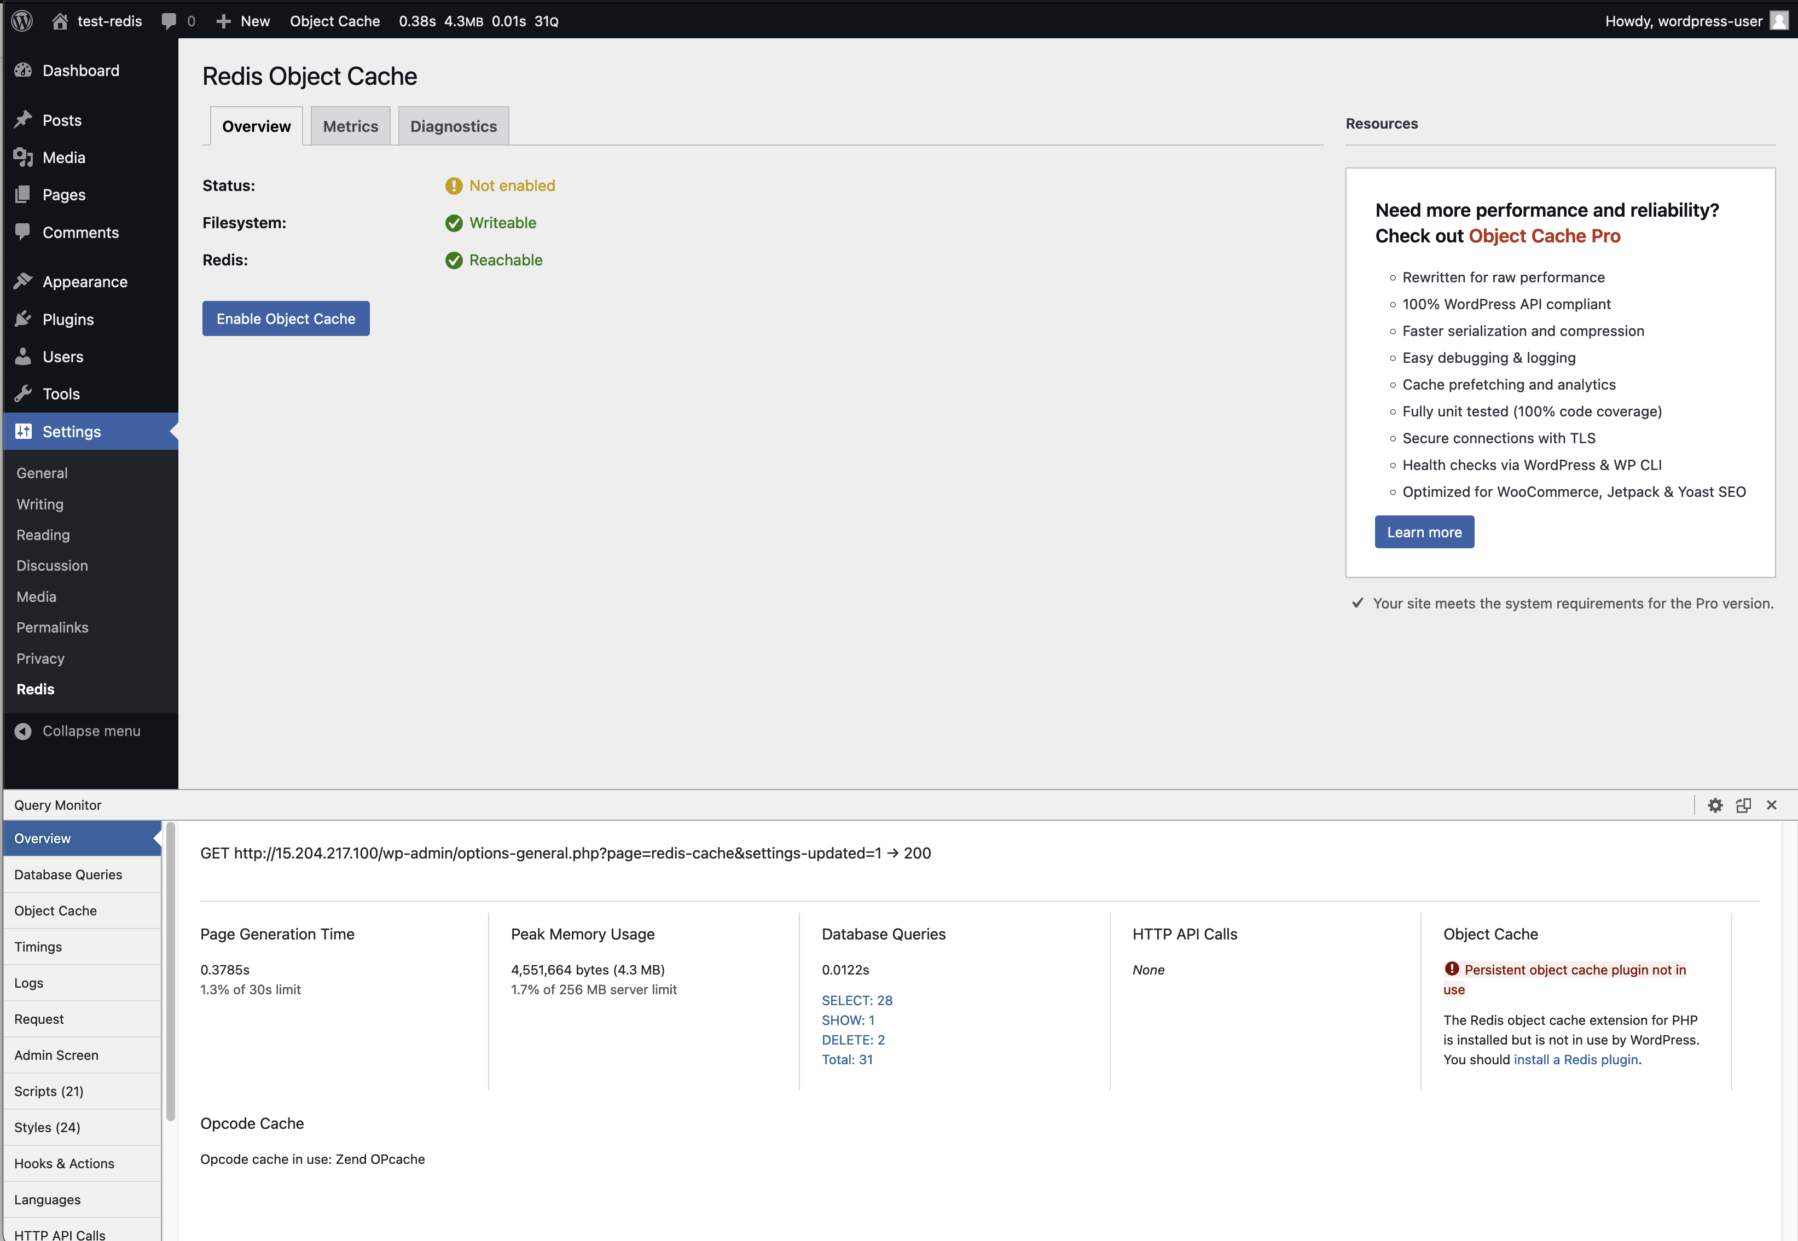This screenshot has height=1241, width=1798.
Task: Click the Users person icon
Action: 24,356
